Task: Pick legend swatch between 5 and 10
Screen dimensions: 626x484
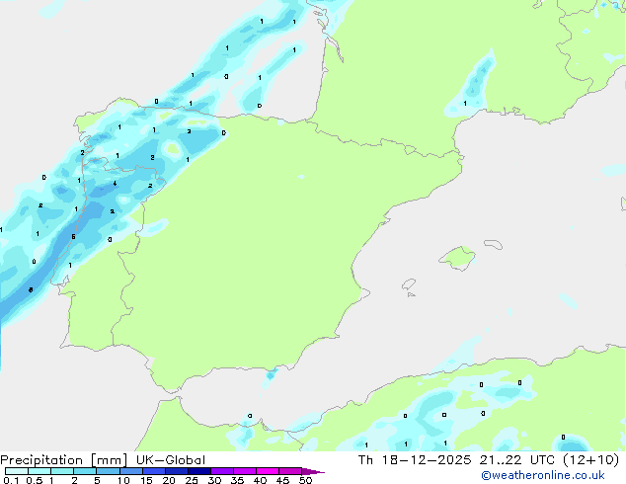Action: [x=108, y=471]
